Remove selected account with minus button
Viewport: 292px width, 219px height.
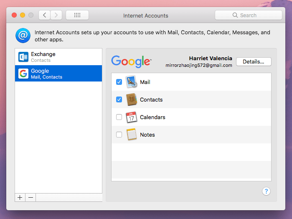tap(30, 197)
